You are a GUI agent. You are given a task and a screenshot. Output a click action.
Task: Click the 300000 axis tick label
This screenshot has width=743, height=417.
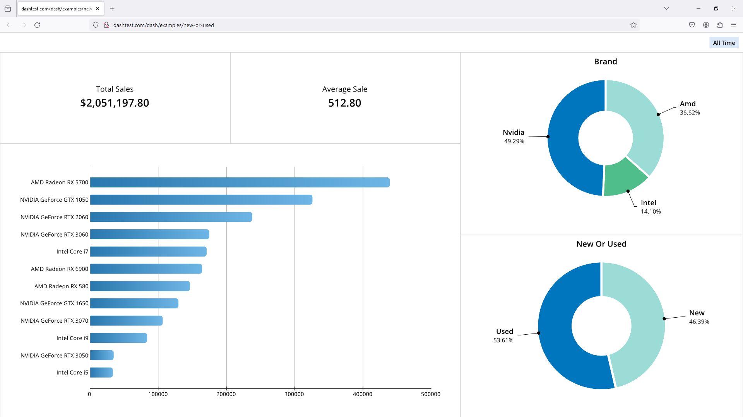pyautogui.click(x=294, y=394)
